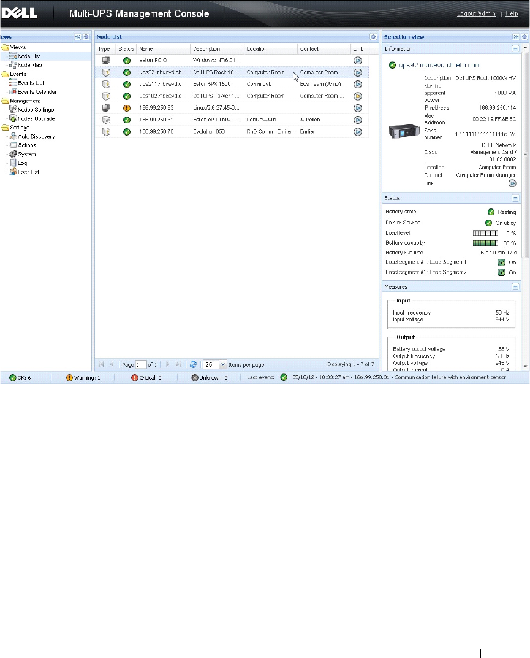
Task: Collapse the Status section
Action: [515, 198]
